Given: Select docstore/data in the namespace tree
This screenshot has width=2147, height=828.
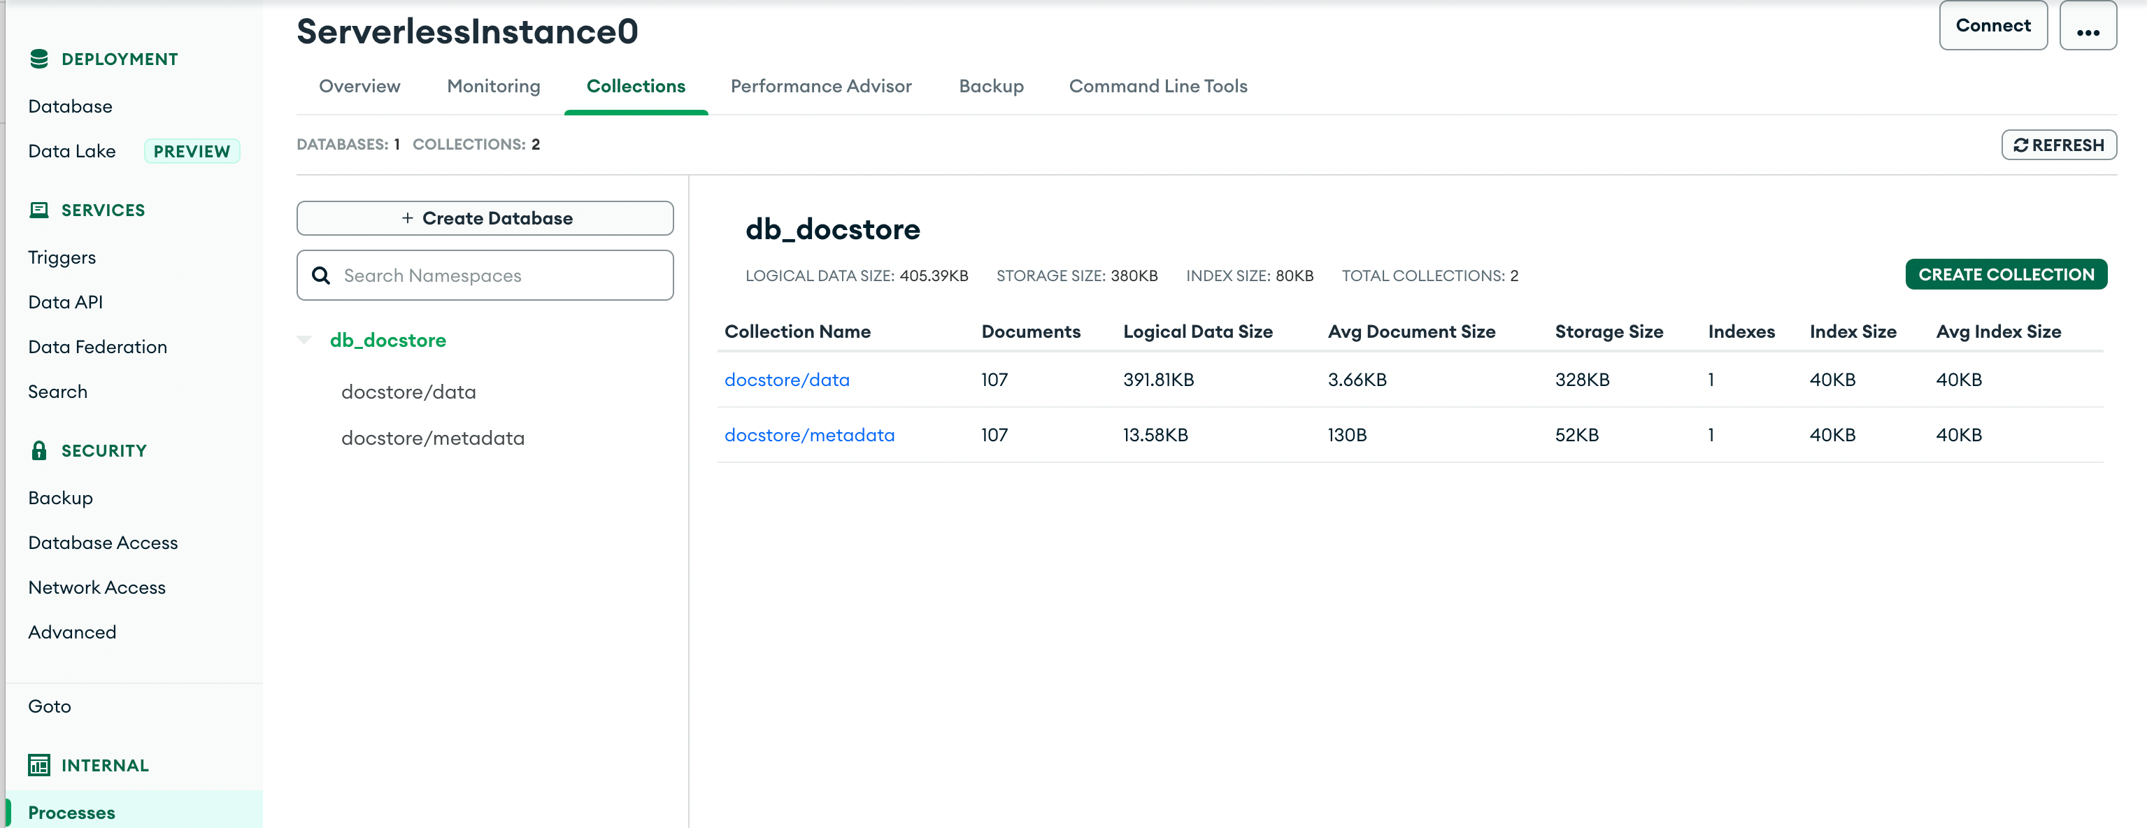Looking at the screenshot, I should pos(408,392).
